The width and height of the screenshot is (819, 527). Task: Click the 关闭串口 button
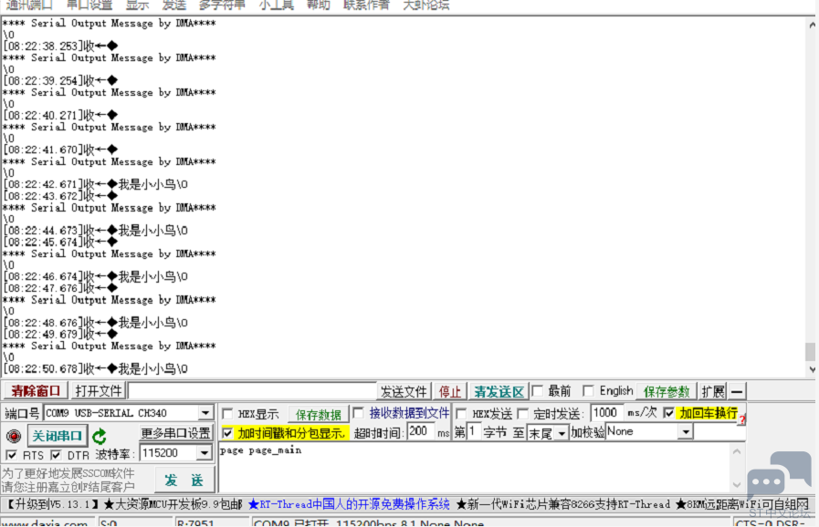(57, 436)
